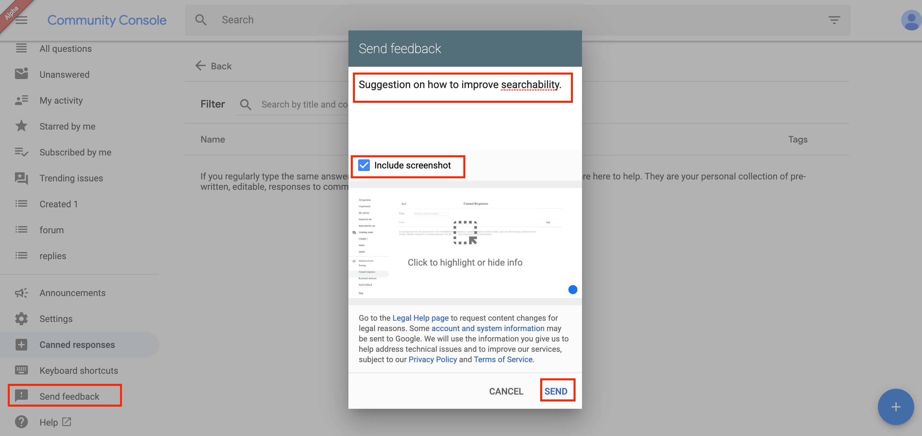
Task: Check the Include screenshot option
Action: click(x=363, y=166)
